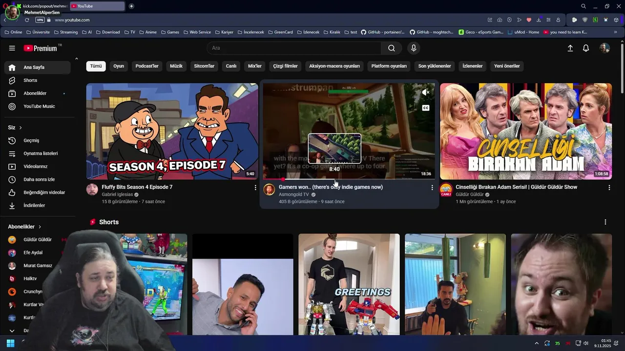Select the Tümü filter chip
Screen dimensions: 625x351
96,66
